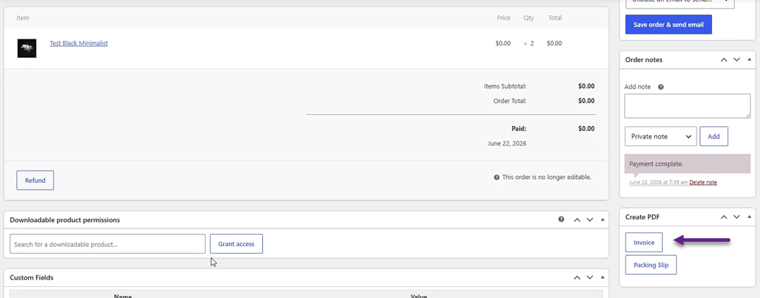Focus the Add note text area
Screen dimensions: 760x298
(687, 106)
